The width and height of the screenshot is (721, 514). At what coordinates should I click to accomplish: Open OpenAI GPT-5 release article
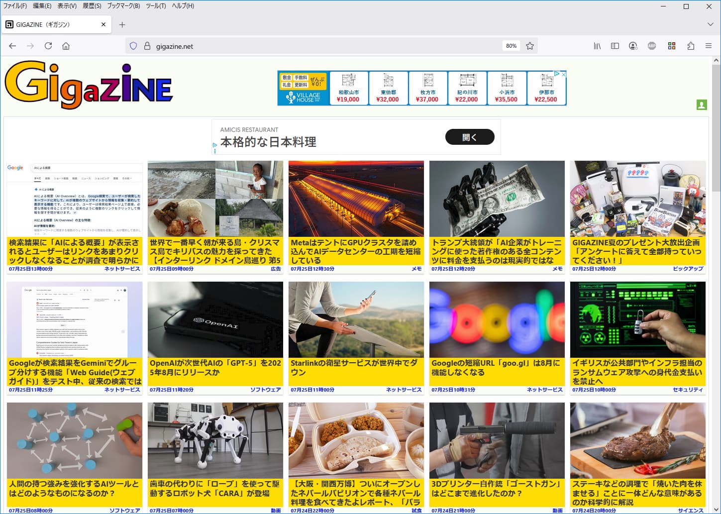(x=215, y=368)
